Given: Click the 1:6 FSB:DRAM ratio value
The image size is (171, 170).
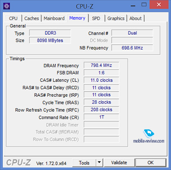Looking at the screenshot, I should click(x=101, y=73).
